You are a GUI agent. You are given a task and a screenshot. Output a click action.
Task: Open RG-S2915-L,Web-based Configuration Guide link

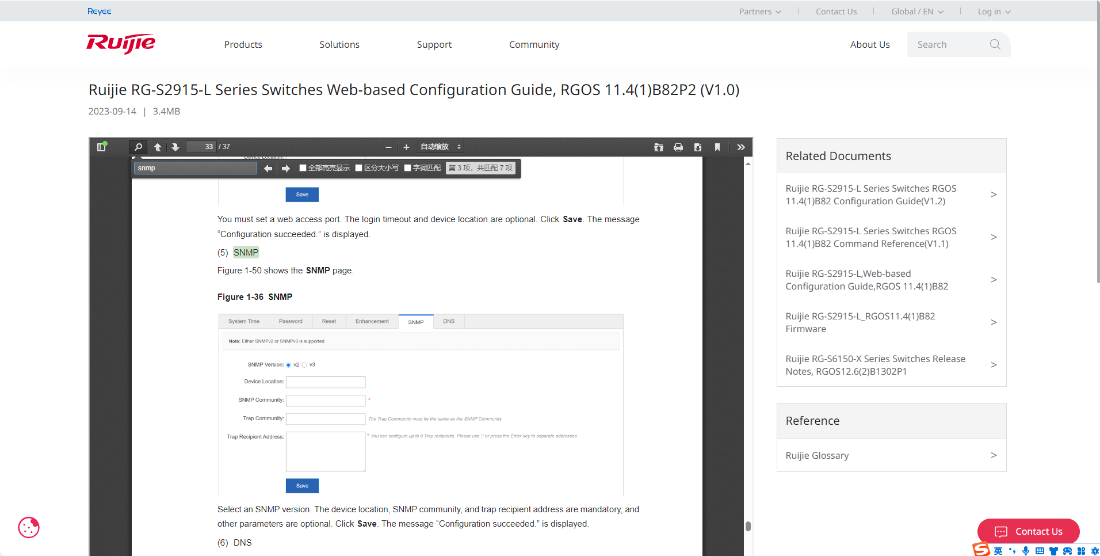[867, 280]
